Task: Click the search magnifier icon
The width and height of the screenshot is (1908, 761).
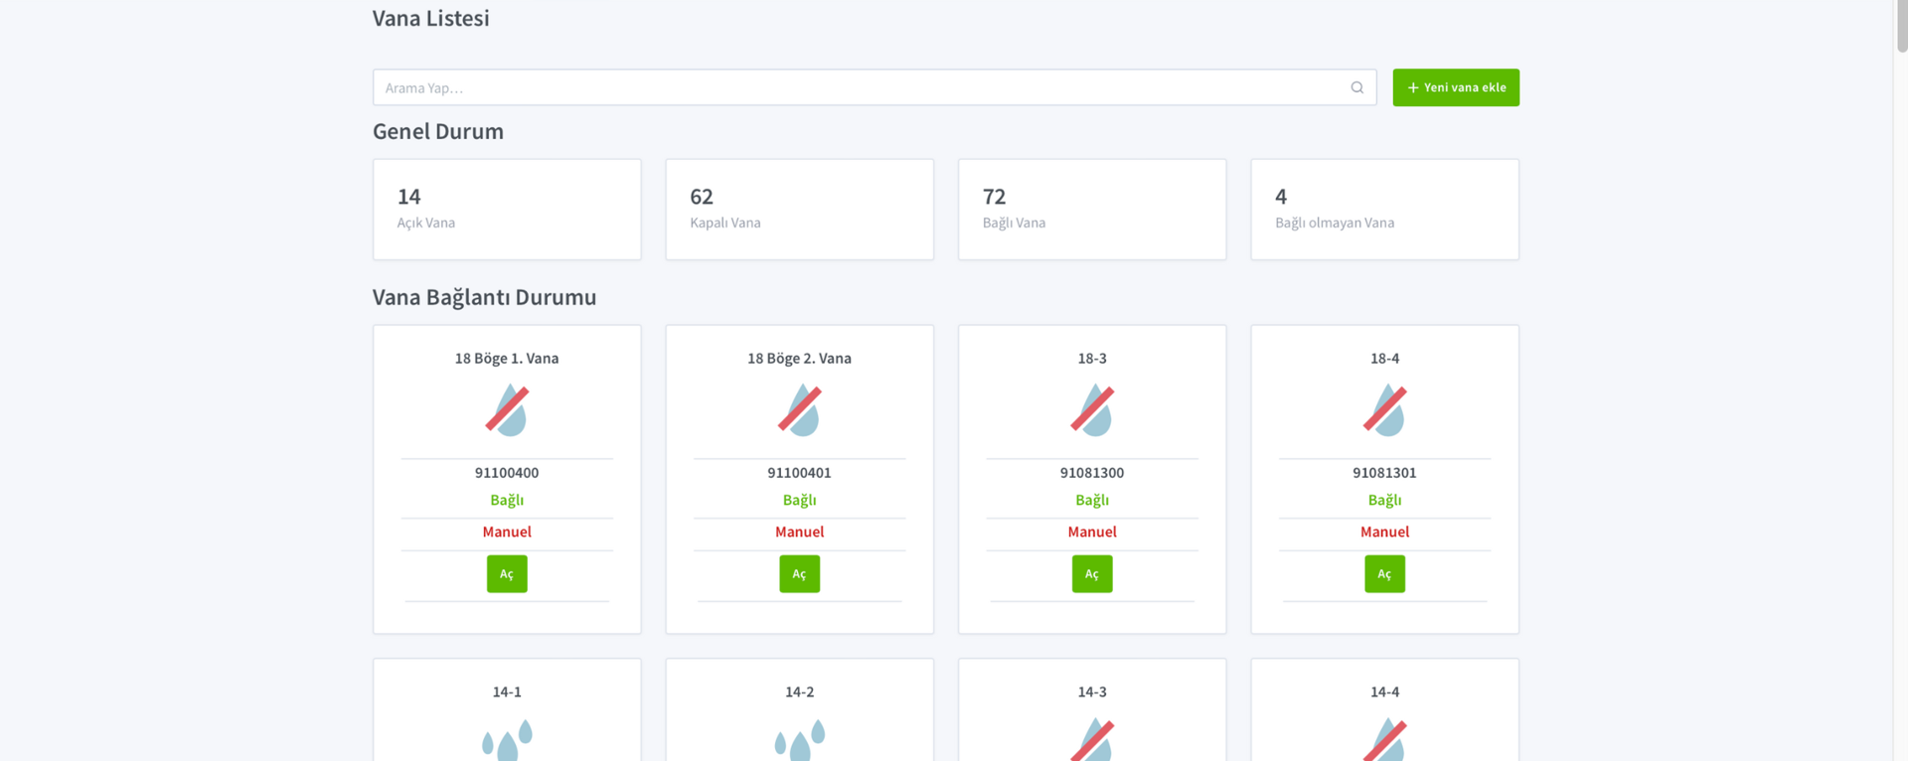Action: click(1356, 87)
